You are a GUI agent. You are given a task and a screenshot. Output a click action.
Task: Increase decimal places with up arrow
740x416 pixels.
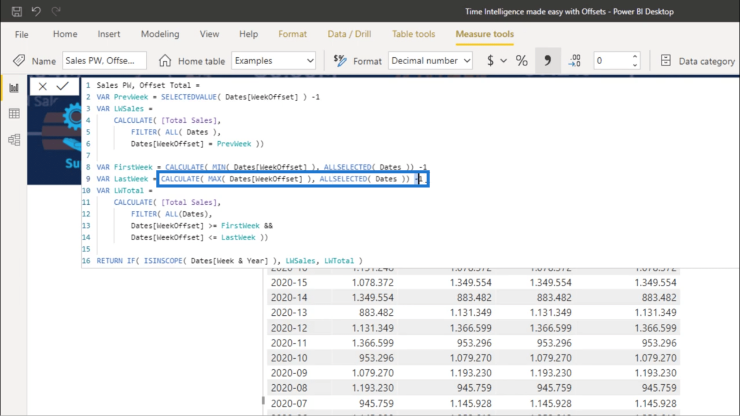[x=635, y=56]
